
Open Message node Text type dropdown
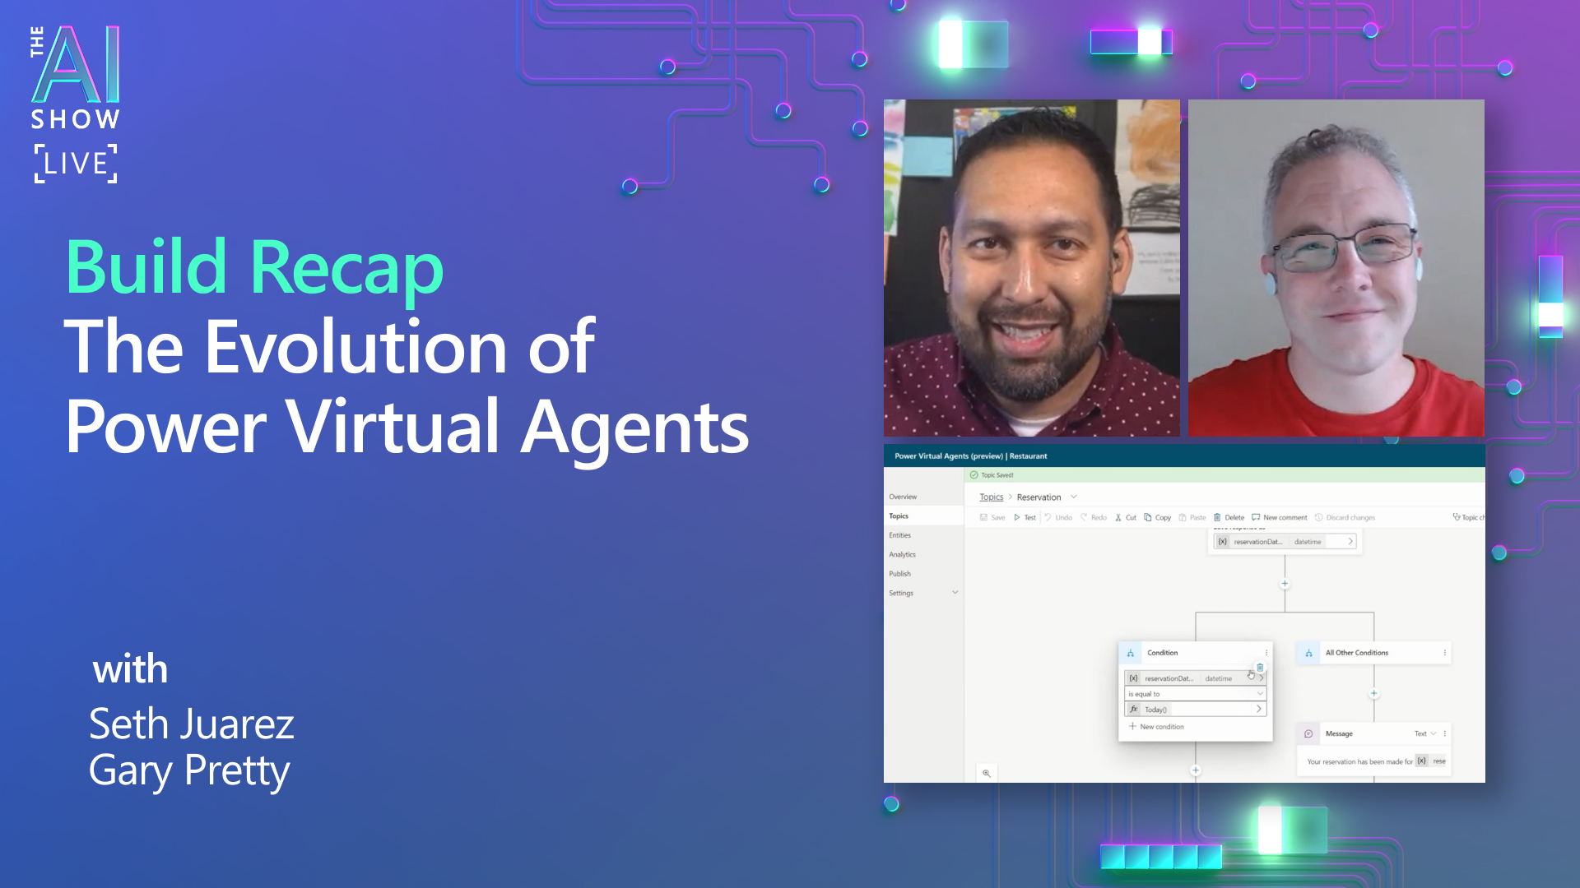point(1425,733)
